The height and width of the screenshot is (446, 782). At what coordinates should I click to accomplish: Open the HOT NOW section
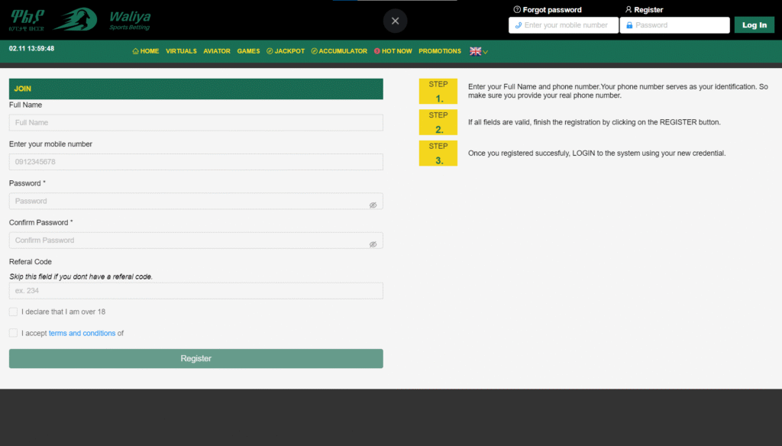click(x=393, y=51)
